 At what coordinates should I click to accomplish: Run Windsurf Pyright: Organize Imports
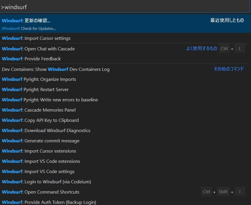click(125, 79)
